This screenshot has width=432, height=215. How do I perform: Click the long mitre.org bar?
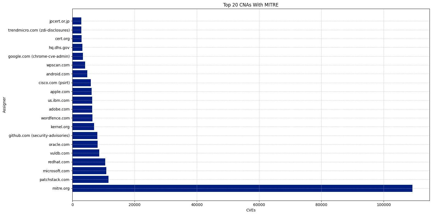coord(242,188)
